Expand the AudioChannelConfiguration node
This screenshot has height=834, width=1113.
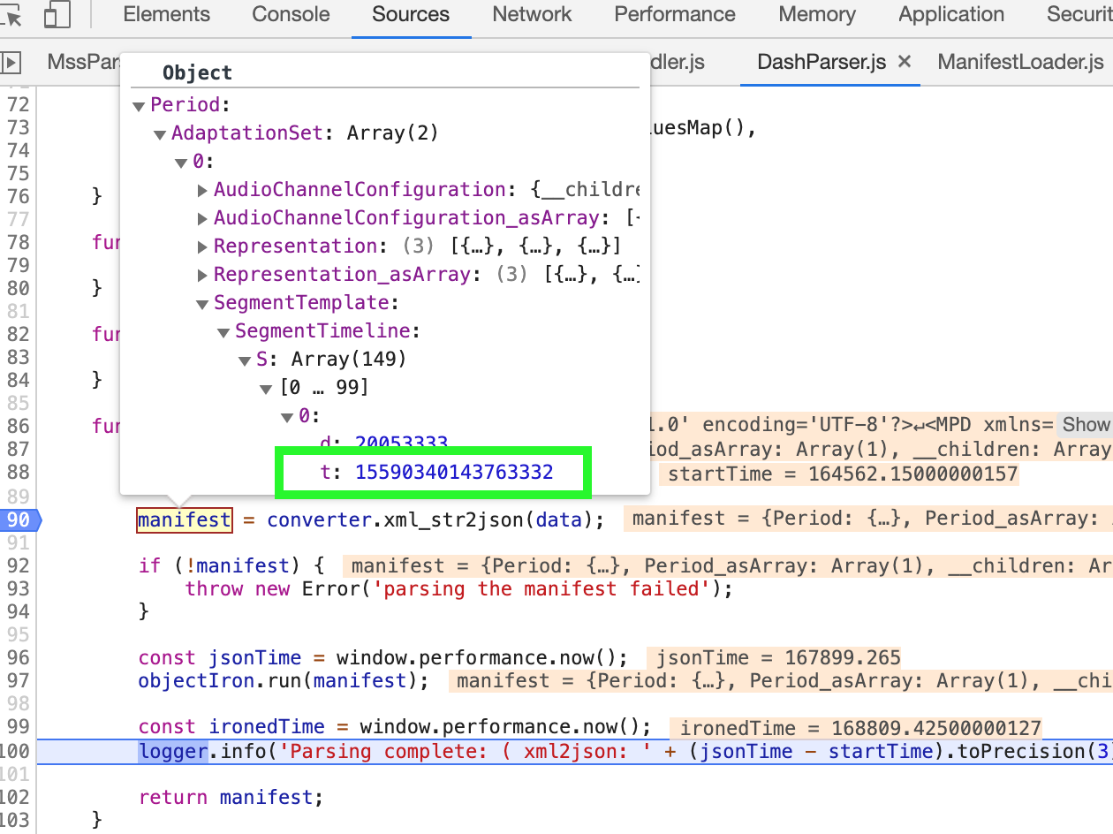coord(202,189)
